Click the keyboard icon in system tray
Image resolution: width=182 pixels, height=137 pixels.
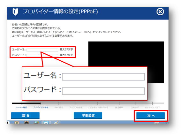[156, 123]
